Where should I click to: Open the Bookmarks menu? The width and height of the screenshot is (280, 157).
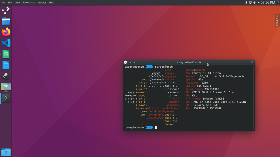[28, 2]
